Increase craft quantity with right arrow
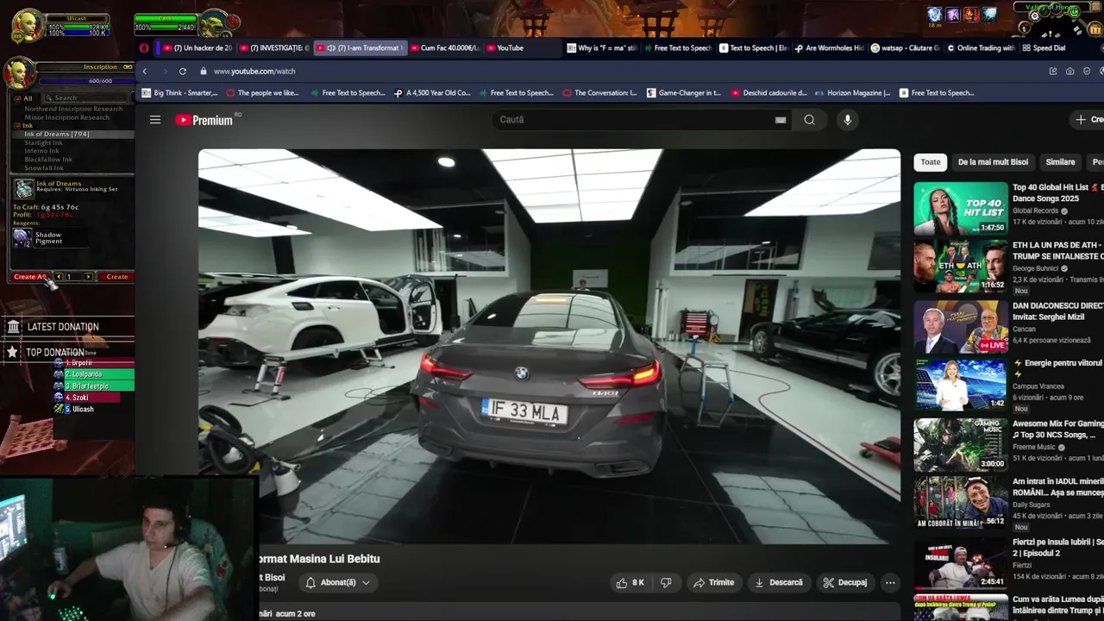The width and height of the screenshot is (1104, 621). coord(88,277)
